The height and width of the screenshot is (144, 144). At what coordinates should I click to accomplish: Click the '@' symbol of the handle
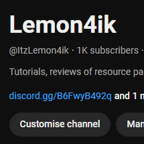[x=13, y=51]
